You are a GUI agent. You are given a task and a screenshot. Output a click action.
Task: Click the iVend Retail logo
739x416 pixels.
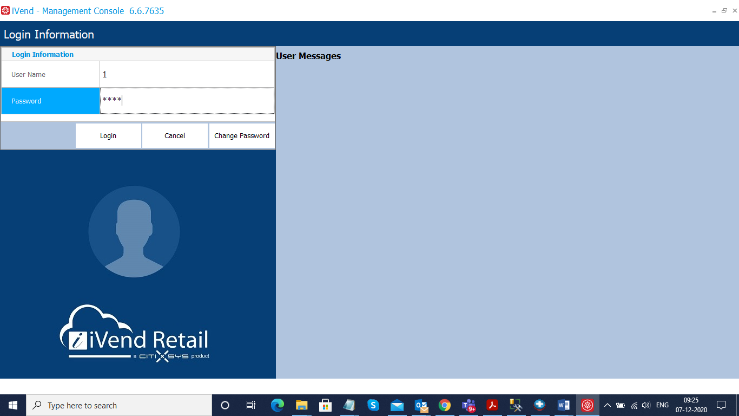134,334
